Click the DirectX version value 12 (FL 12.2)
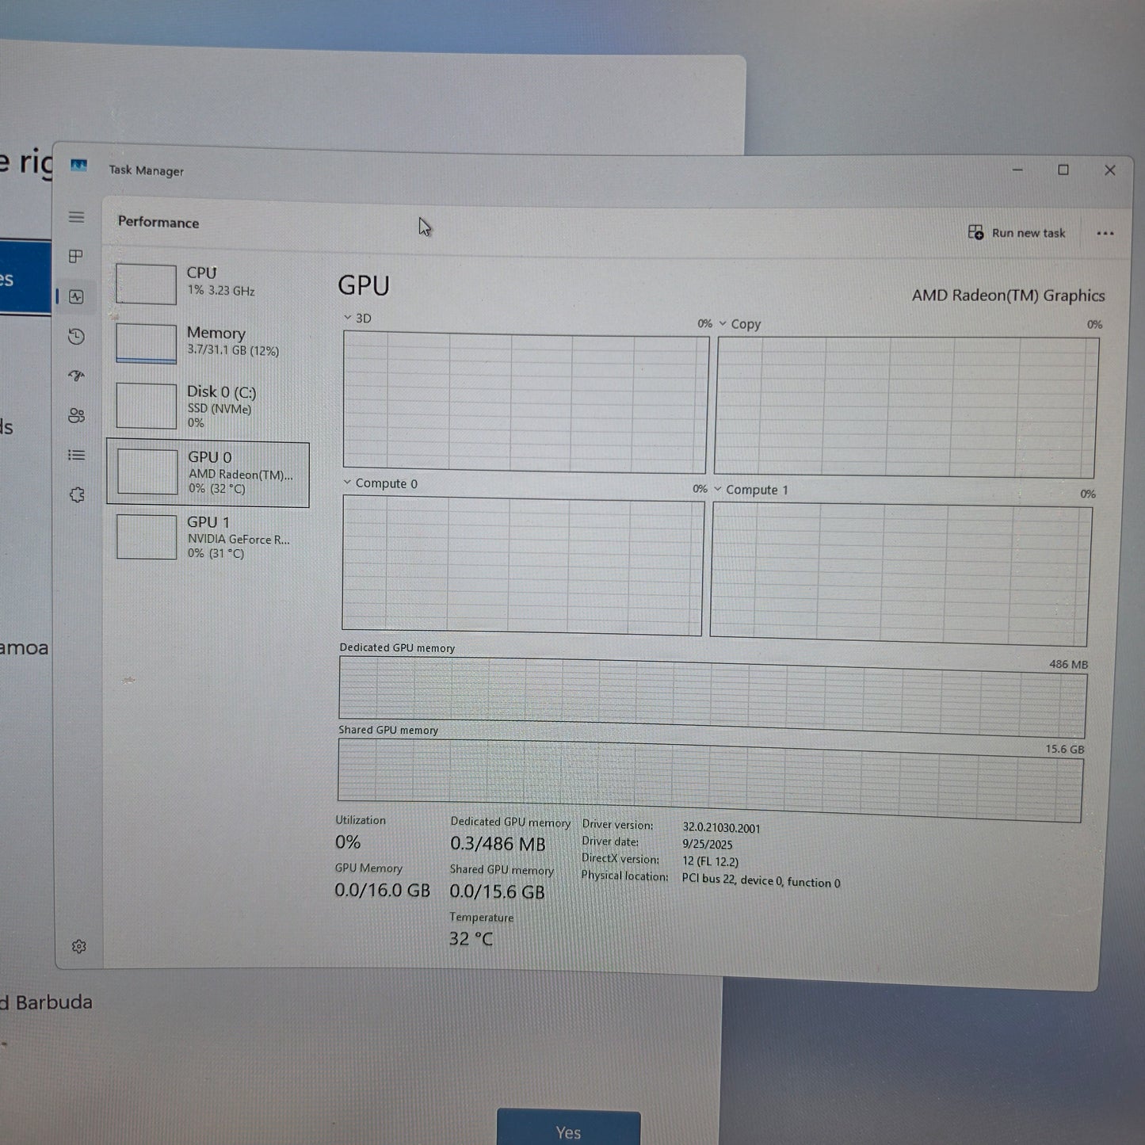This screenshot has width=1145, height=1145. pyautogui.click(x=710, y=861)
